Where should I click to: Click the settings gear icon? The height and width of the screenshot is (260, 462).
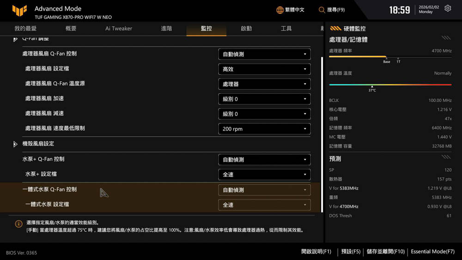(x=447, y=9)
